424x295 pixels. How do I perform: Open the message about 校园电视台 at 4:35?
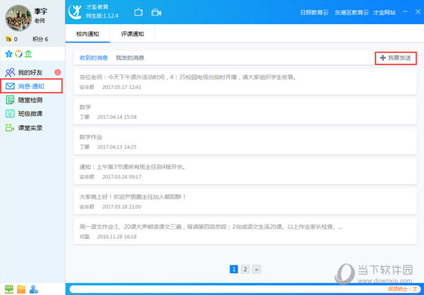[245, 82]
